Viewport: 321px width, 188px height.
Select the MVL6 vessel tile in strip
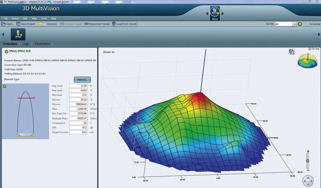[18, 34]
